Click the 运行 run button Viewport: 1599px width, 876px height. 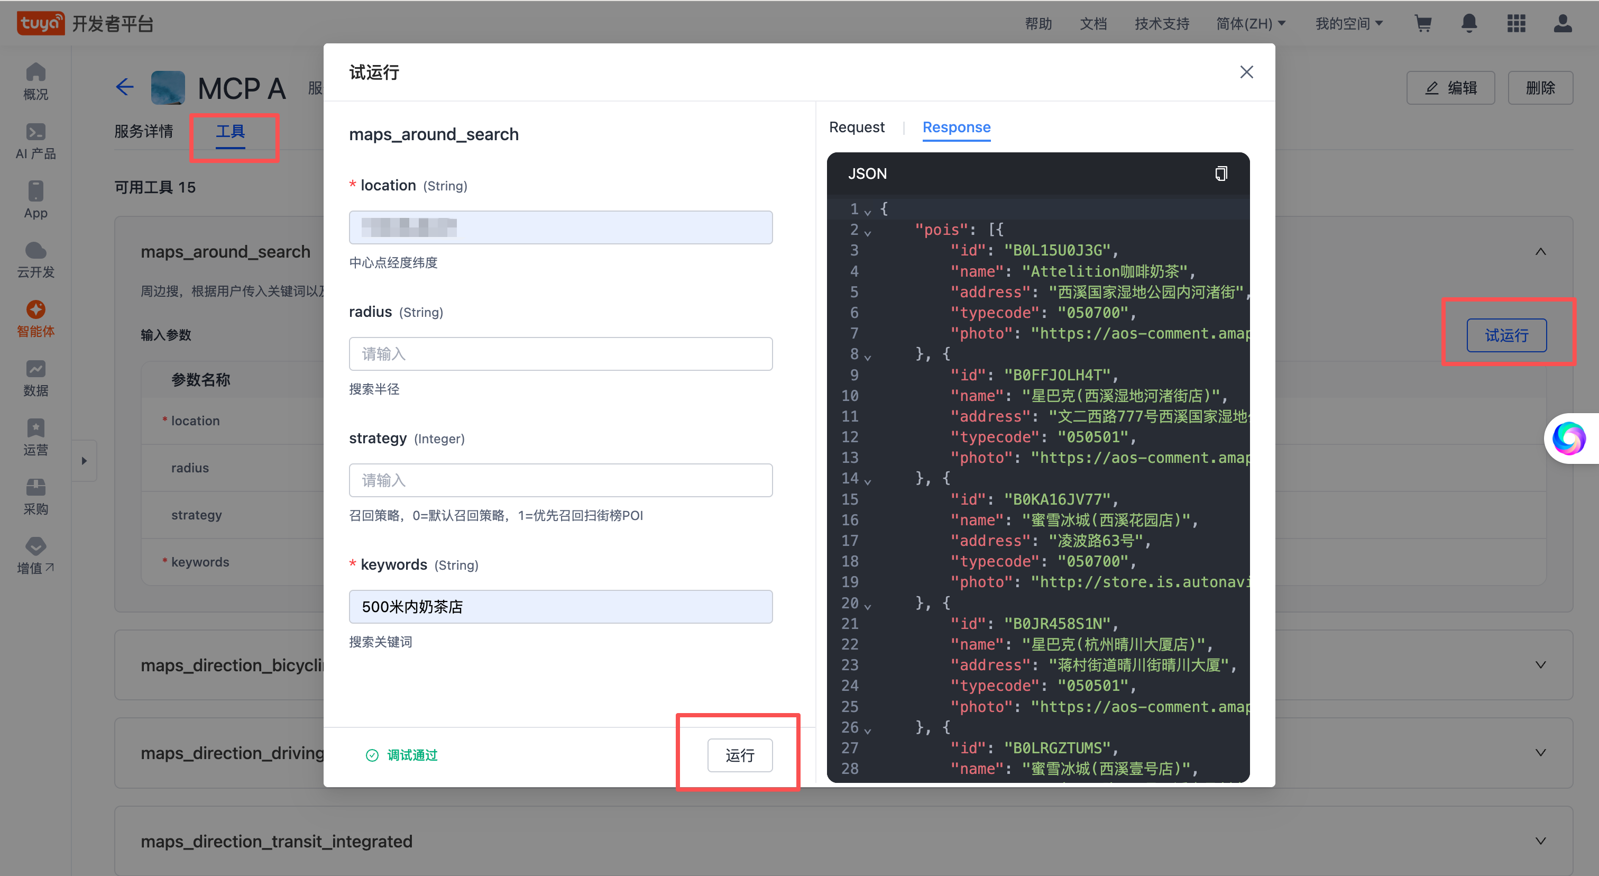click(x=739, y=755)
